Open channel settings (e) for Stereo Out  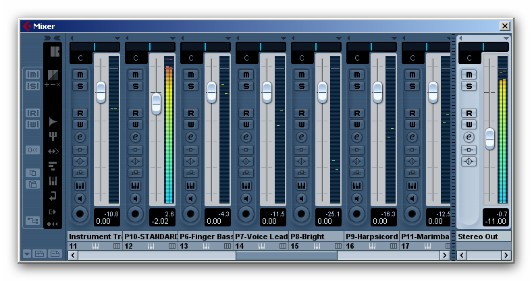click(x=469, y=137)
